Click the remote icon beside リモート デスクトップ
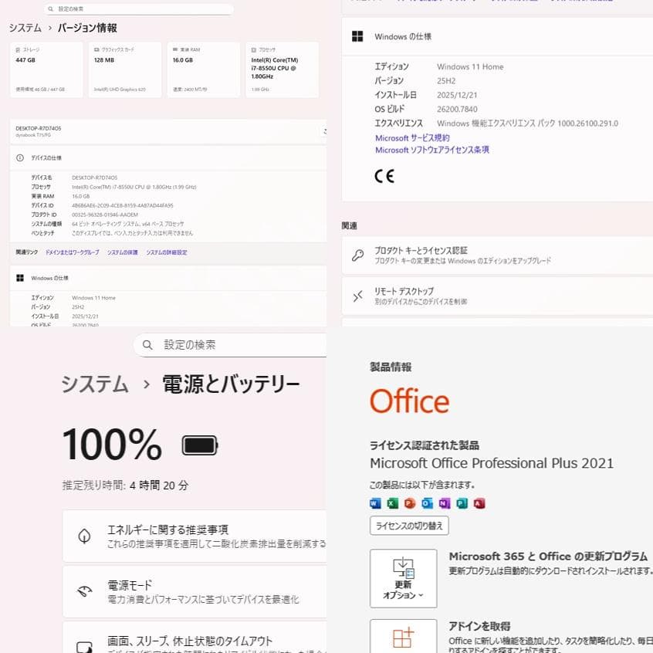Screen dimensions: 653x653 pyautogui.click(x=357, y=296)
